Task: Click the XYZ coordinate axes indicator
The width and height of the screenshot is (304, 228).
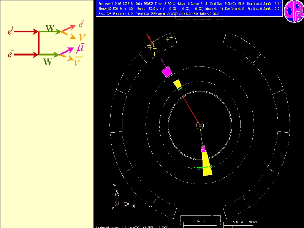Action: 122,198
